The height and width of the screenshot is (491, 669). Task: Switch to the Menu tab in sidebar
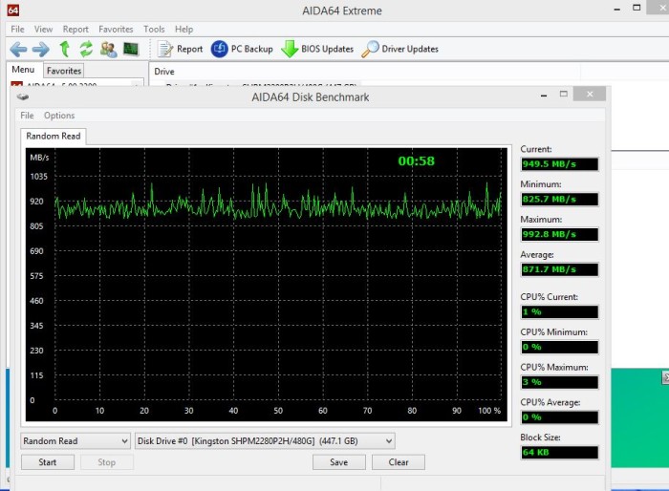pyautogui.click(x=23, y=70)
